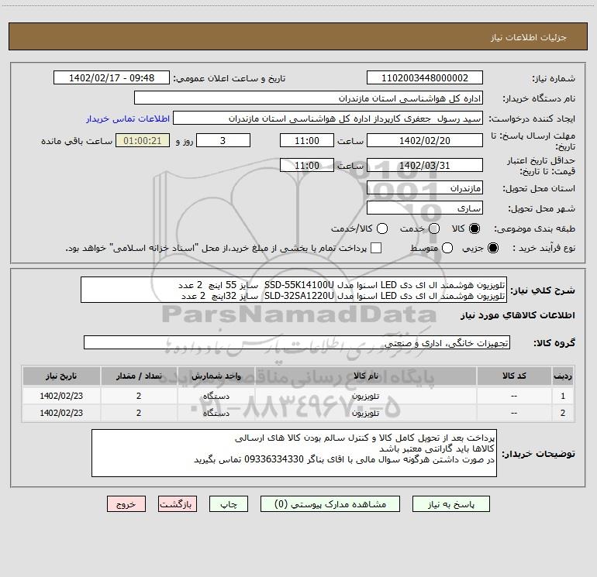Select the کالا radio button
The image size is (597, 577).
(x=474, y=228)
